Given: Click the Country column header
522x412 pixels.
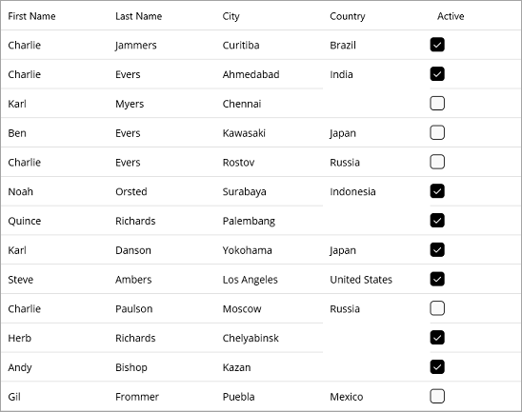Looking at the screenshot, I should [348, 16].
